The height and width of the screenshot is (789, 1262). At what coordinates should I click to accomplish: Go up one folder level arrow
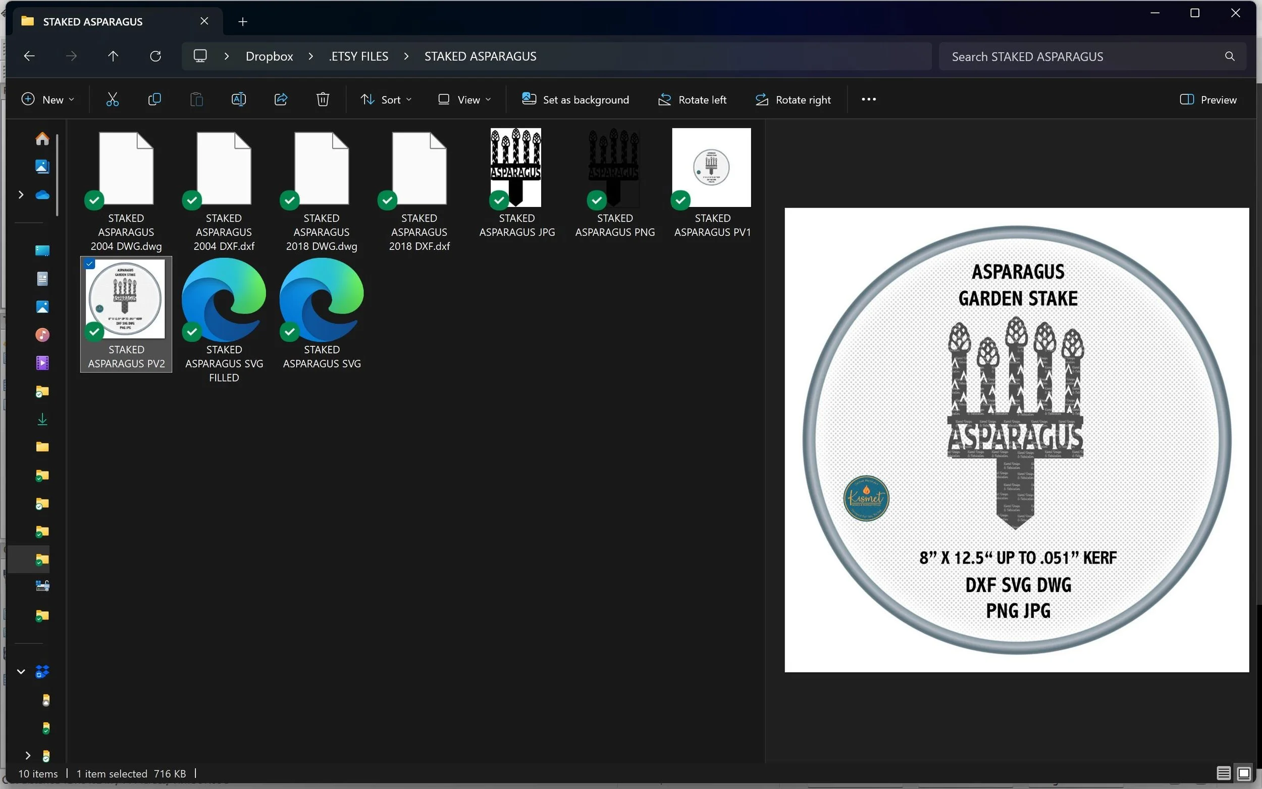[x=113, y=57]
